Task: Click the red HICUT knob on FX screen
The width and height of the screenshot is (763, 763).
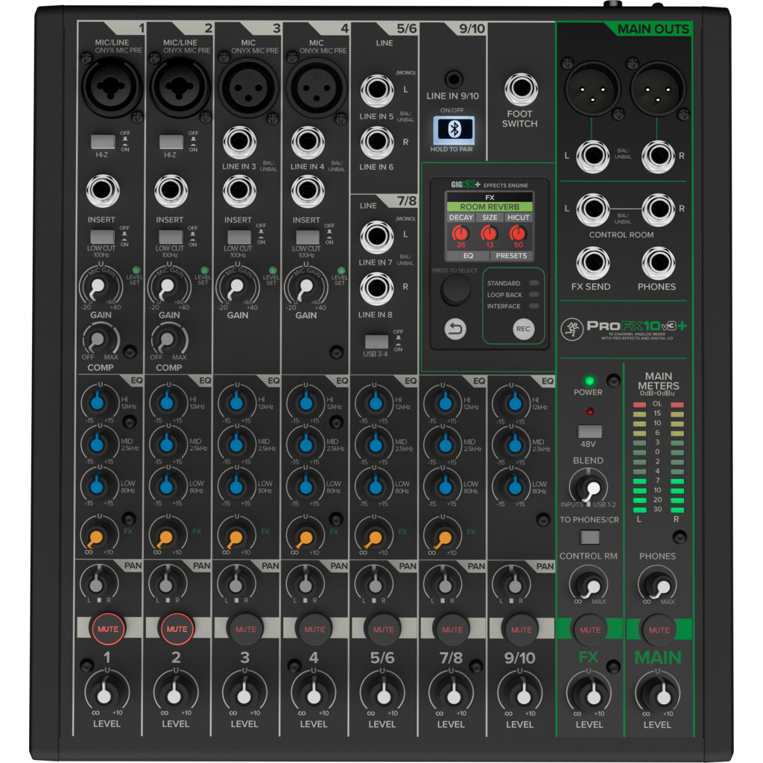Action: click(x=518, y=234)
